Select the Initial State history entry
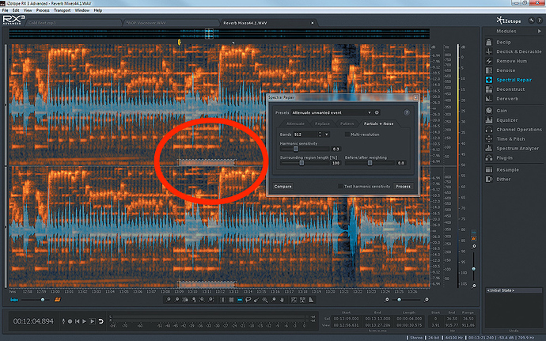The image size is (546, 341). (x=514, y=290)
